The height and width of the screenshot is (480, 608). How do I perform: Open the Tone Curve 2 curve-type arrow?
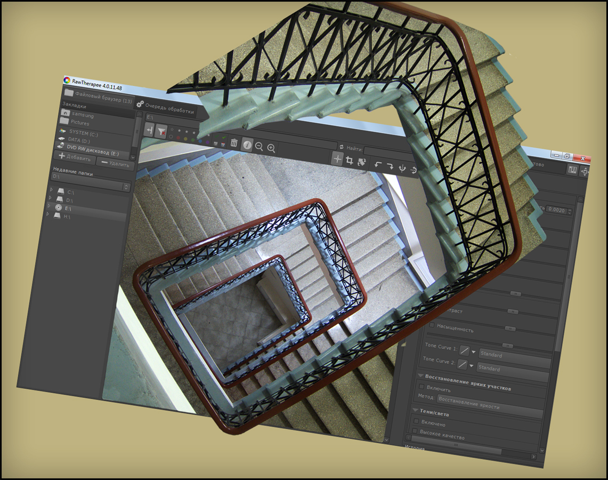[x=472, y=366]
